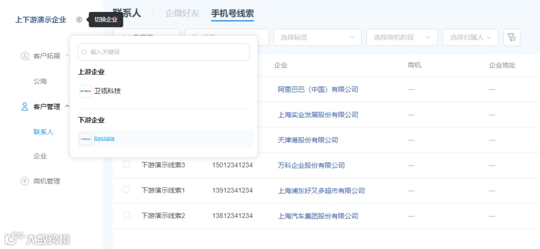This screenshot has width=540, height=249.
Task: Click the name 下游演示线索2
Action: coord(163,216)
